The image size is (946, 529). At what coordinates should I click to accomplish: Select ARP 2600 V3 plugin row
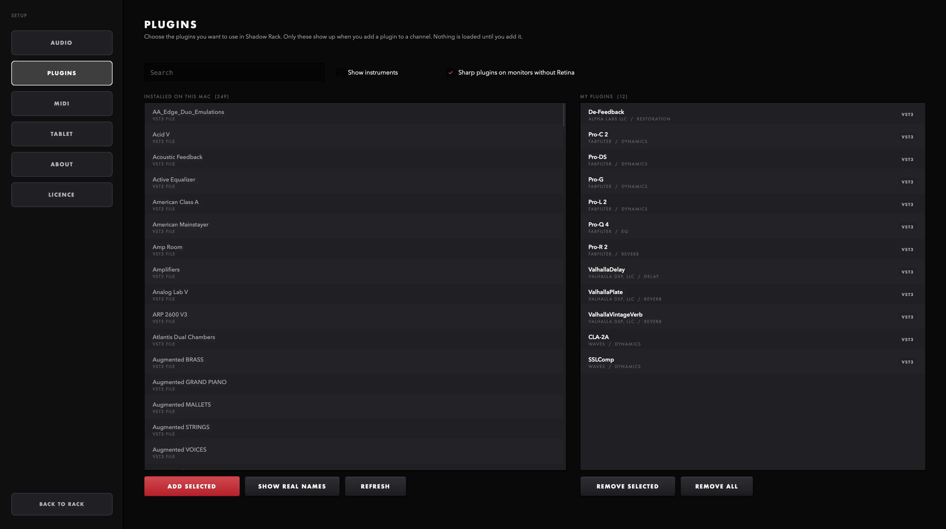[353, 318]
